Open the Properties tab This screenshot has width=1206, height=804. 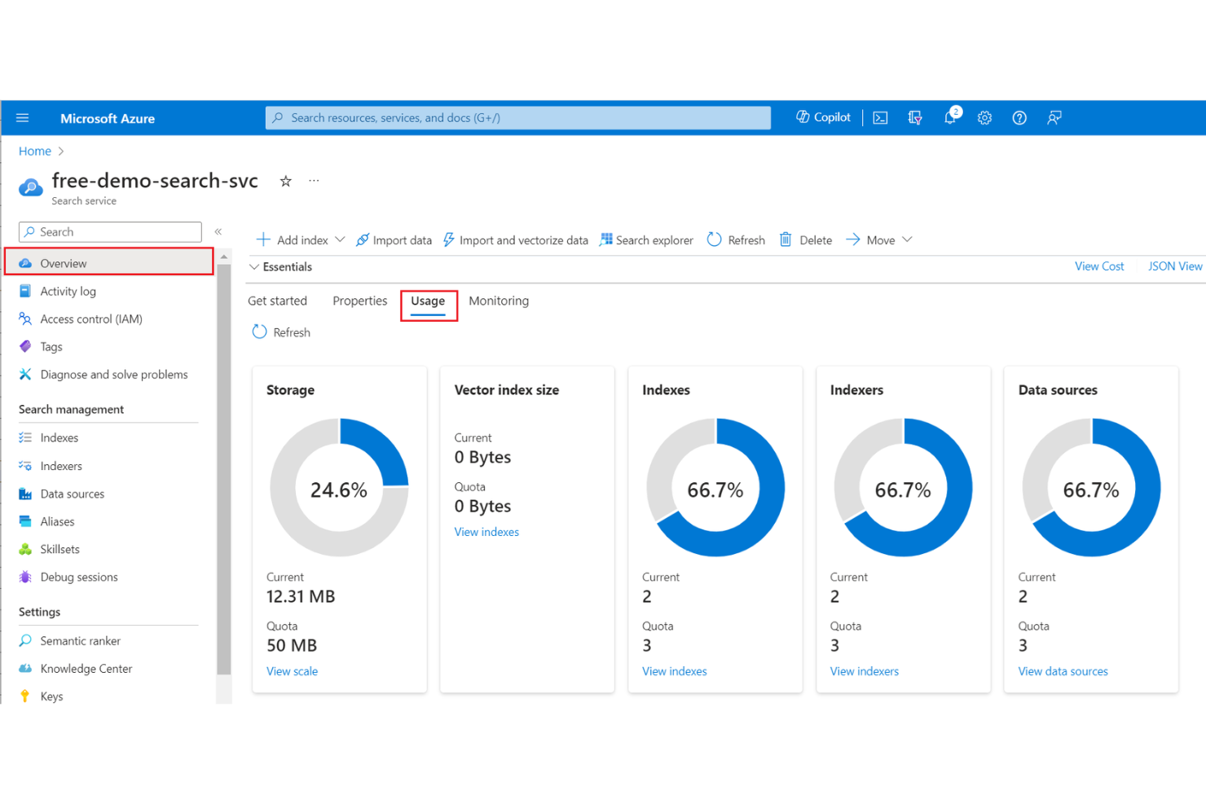359,301
